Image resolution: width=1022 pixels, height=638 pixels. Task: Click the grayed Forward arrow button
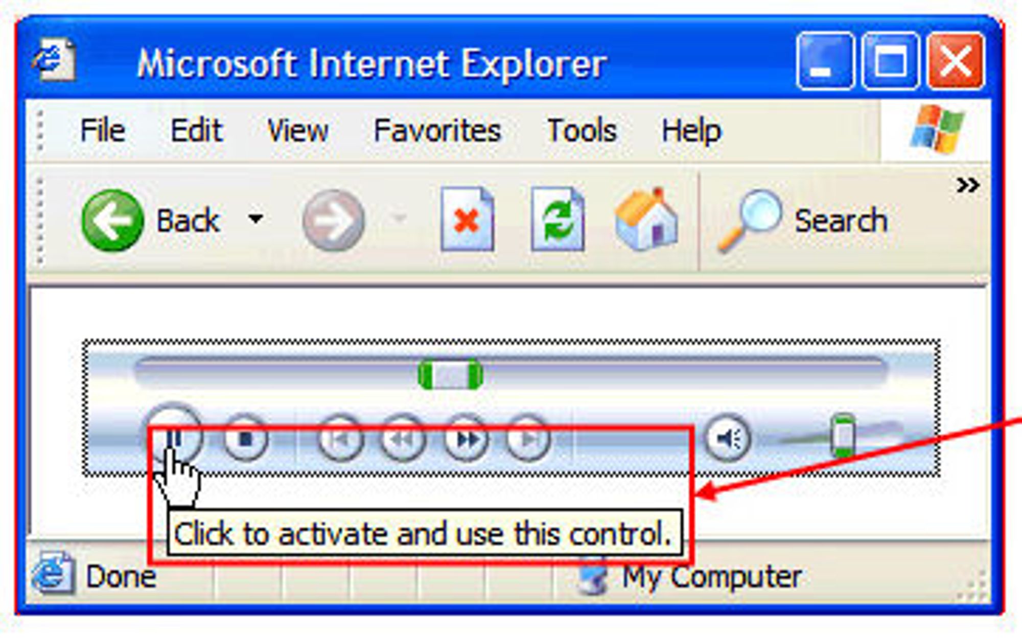point(333,221)
